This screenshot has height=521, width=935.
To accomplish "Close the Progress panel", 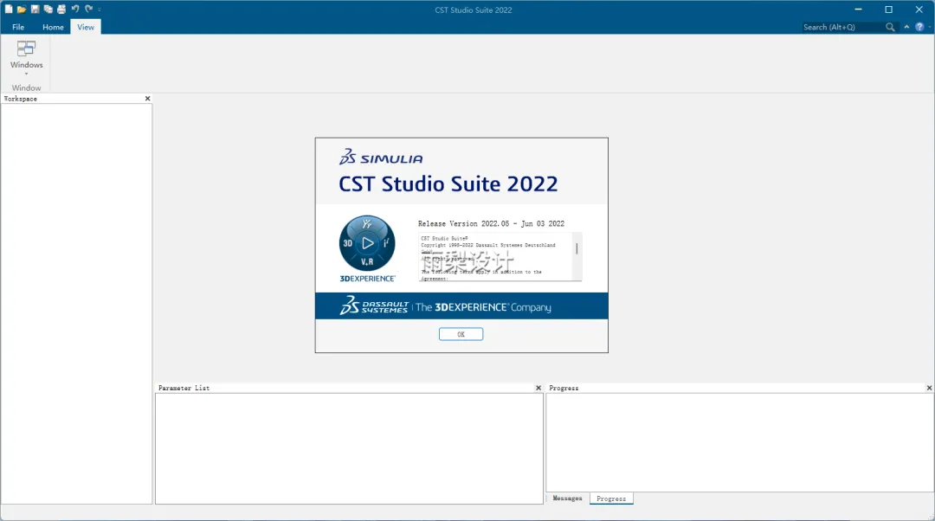I will coord(929,388).
